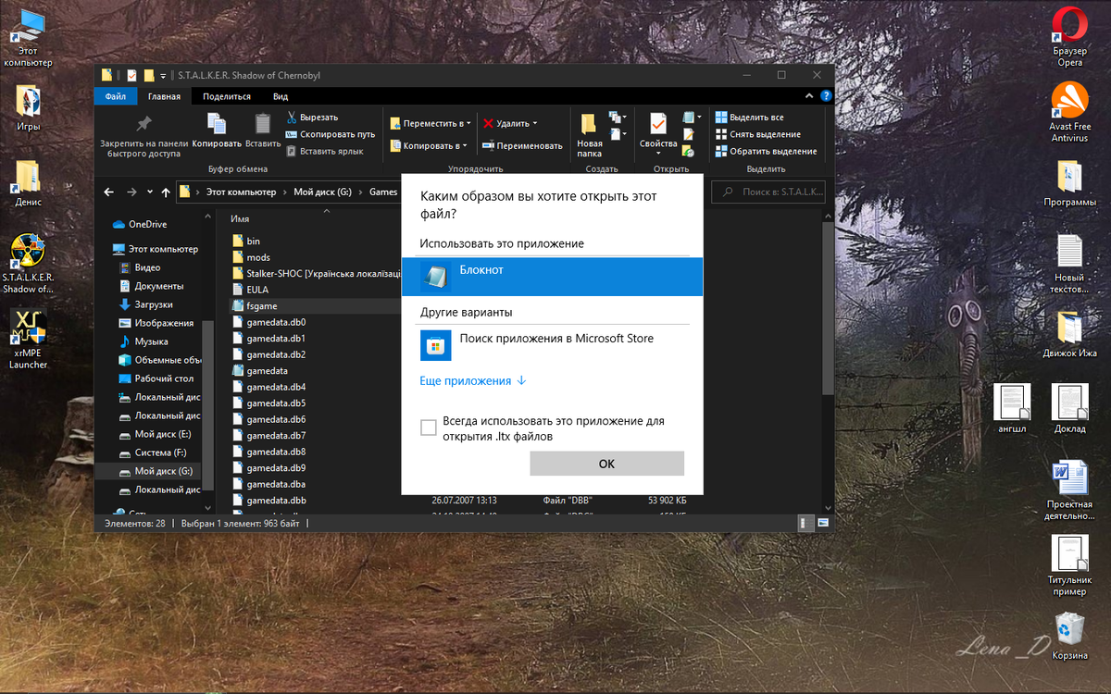Select the fsgame file
The width and height of the screenshot is (1111, 694).
coord(254,305)
